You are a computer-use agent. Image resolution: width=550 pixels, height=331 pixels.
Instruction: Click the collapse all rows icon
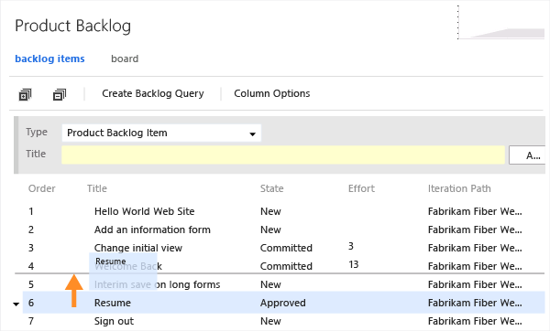60,94
